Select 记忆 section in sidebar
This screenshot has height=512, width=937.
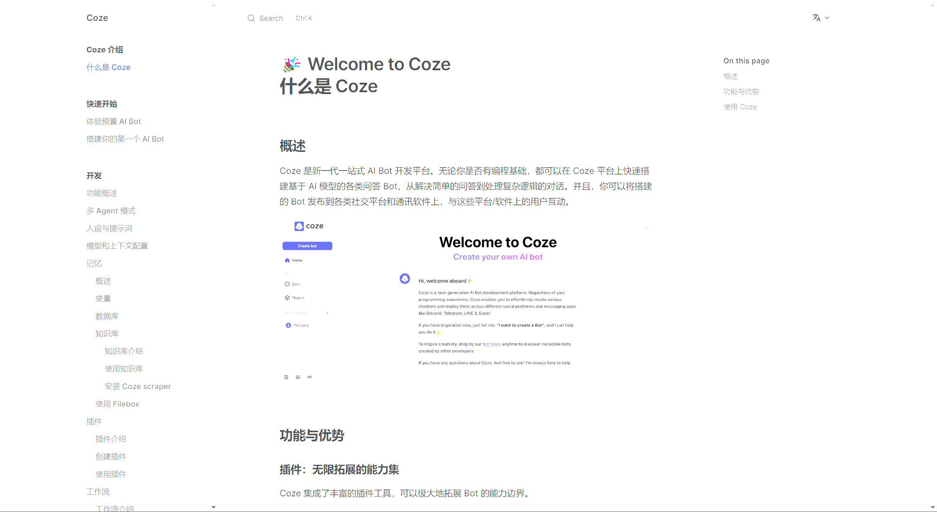(x=94, y=264)
